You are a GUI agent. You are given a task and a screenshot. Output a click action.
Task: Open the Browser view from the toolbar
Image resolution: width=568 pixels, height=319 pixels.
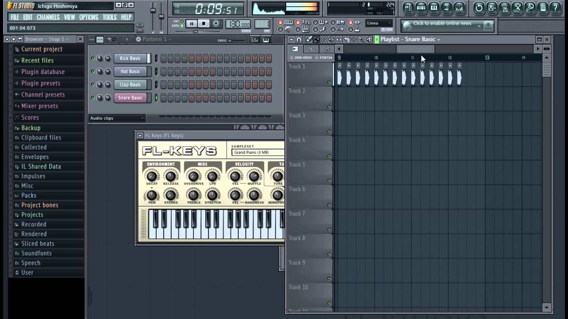[x=446, y=8]
